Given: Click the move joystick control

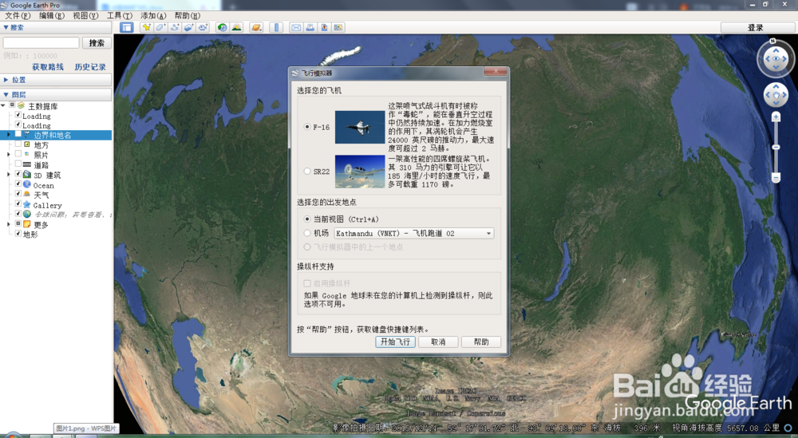Looking at the screenshot, I should [x=776, y=95].
